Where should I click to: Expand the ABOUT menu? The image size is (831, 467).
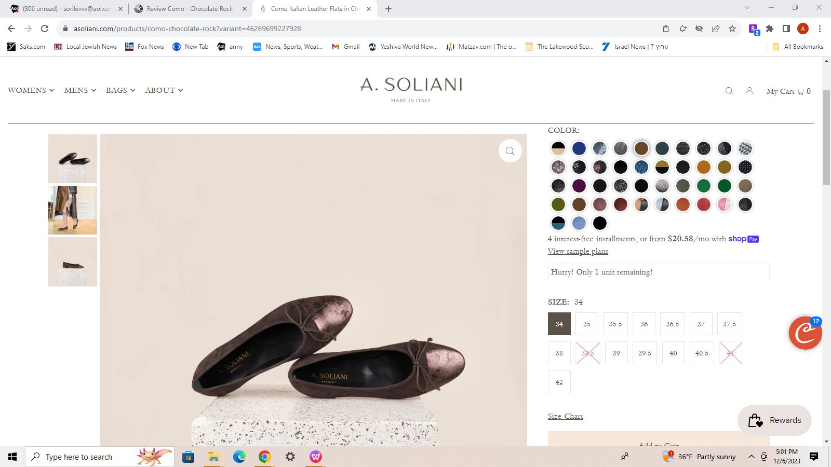coord(164,90)
